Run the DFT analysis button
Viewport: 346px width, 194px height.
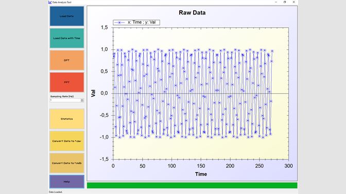pos(66,60)
